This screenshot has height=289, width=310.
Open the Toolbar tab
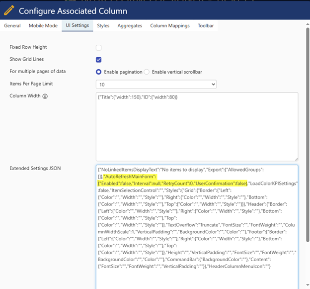(206, 26)
